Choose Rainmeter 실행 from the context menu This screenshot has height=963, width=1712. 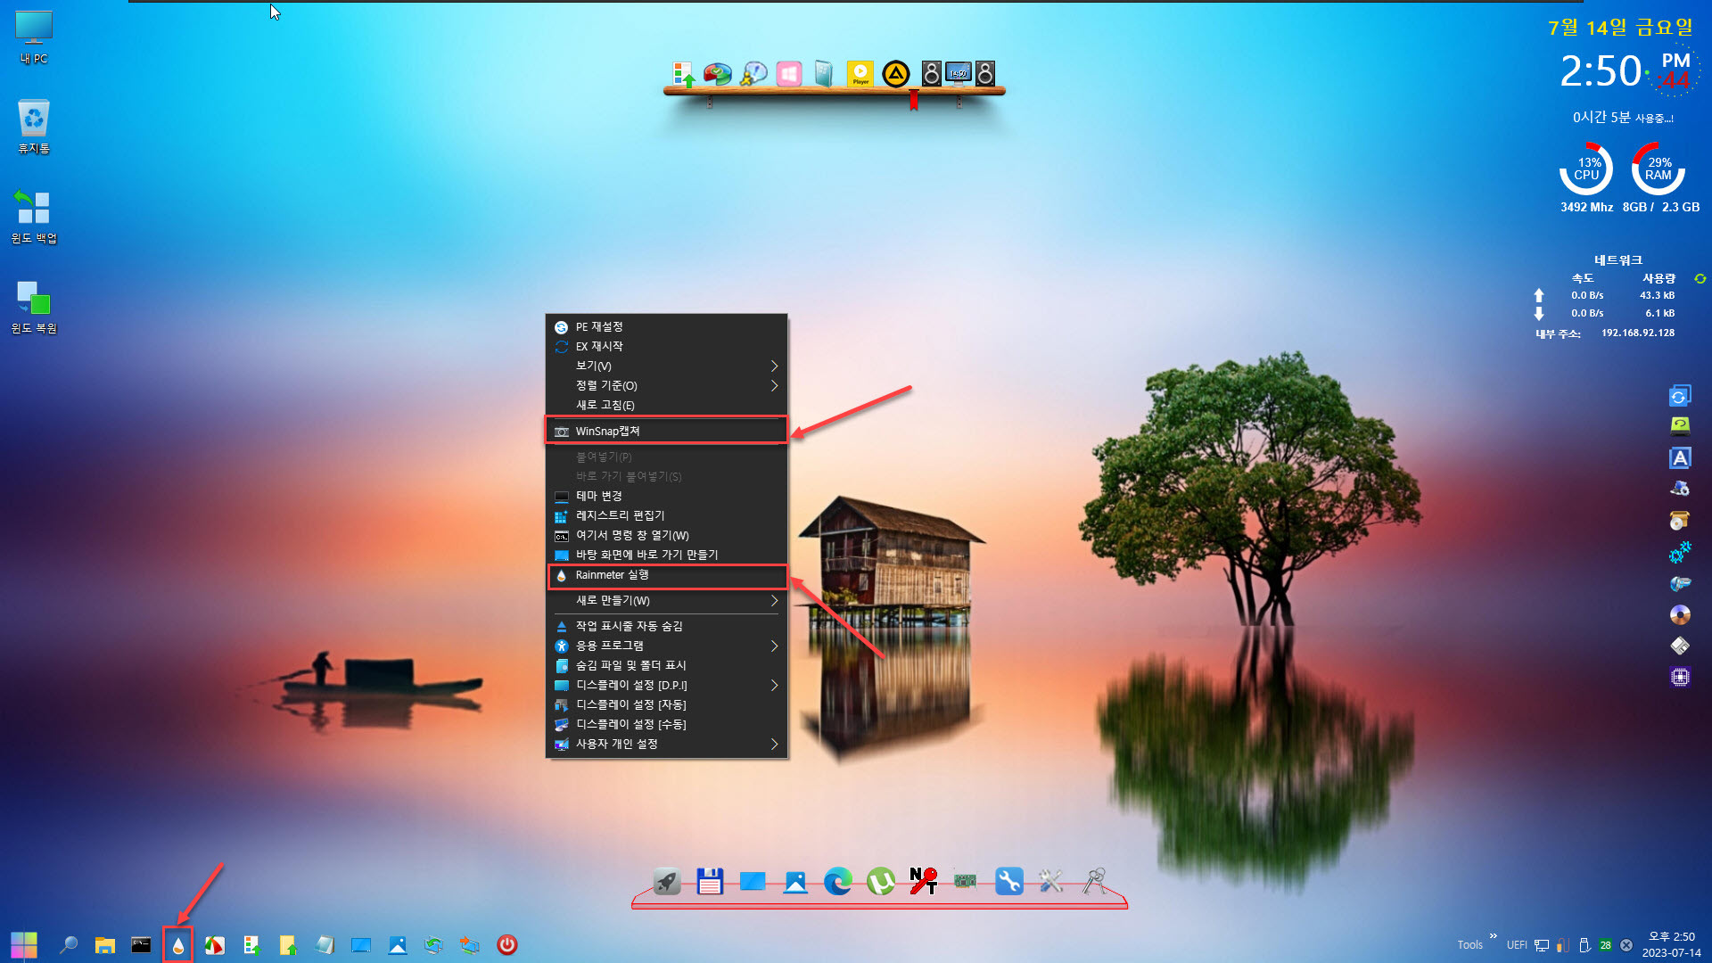666,576
